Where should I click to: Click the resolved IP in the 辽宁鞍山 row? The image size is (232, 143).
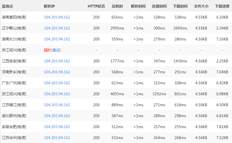[x=57, y=28]
